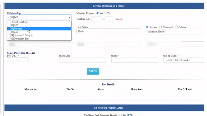Choose '---Select Relation---' from the list

(x=39, y=22)
